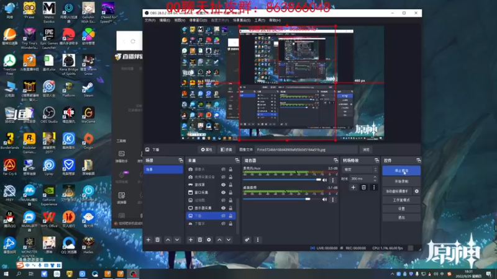Move selected source down in the list
Viewport: 497px width, 279px height.
point(229,240)
